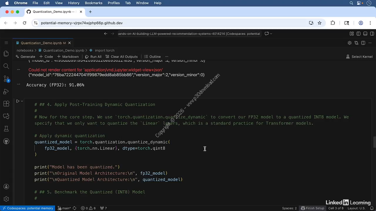
Task: Open the Explorer view in activity bar
Action: (6, 54)
